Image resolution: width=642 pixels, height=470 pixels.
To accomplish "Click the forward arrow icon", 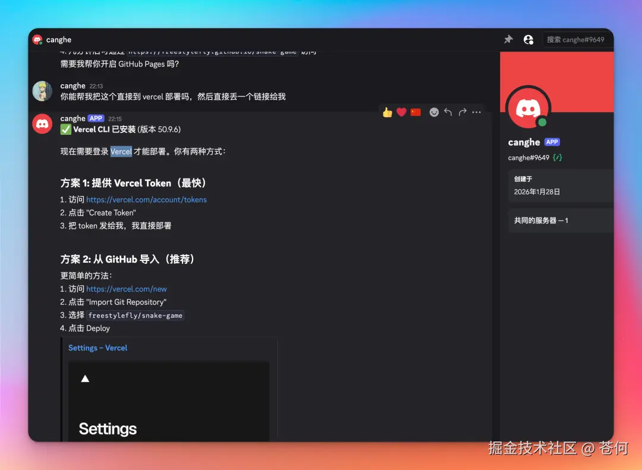I will coord(462,112).
